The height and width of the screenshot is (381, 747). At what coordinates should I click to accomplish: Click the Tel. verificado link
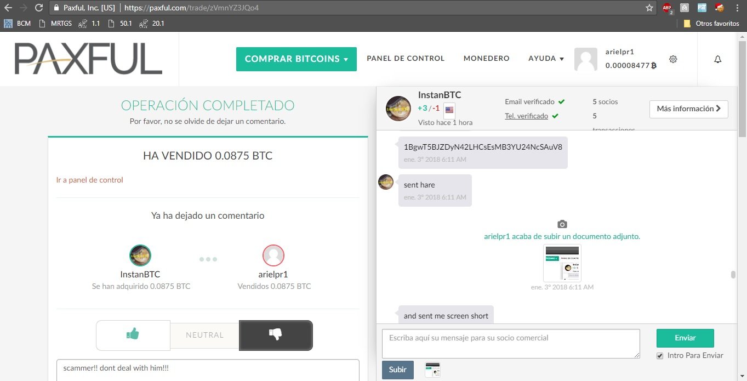pos(526,116)
